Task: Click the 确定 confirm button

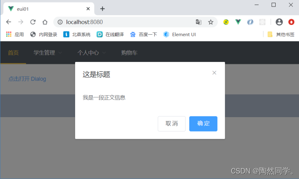Action: [203, 124]
